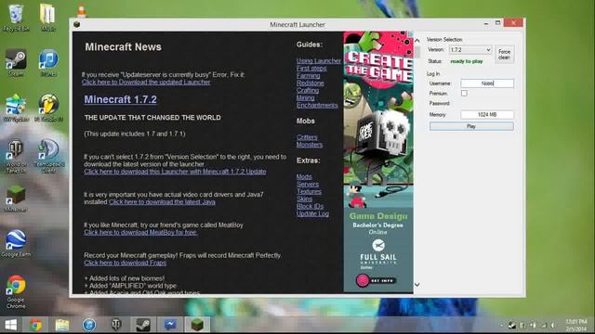
Task: Open the First steps guide link
Action: (311, 68)
